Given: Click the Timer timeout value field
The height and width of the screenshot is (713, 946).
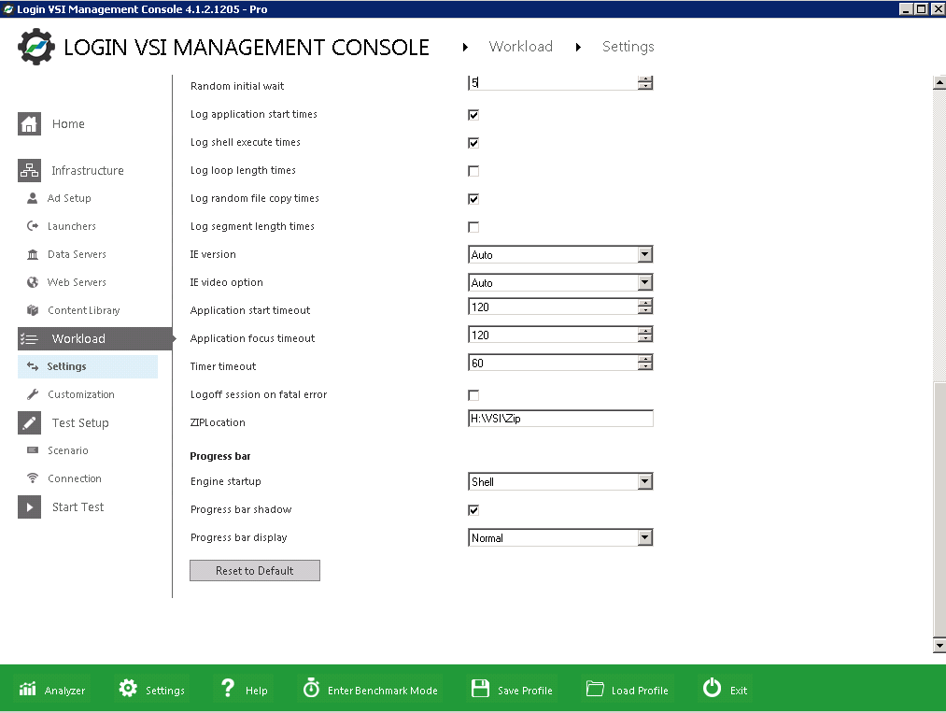Looking at the screenshot, I should tap(553, 363).
